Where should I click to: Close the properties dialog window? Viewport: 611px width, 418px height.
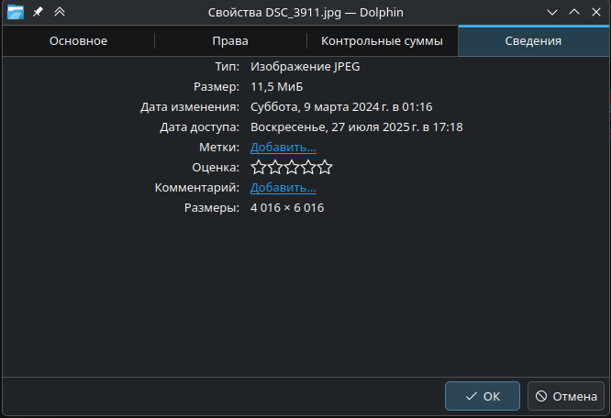[x=596, y=12]
